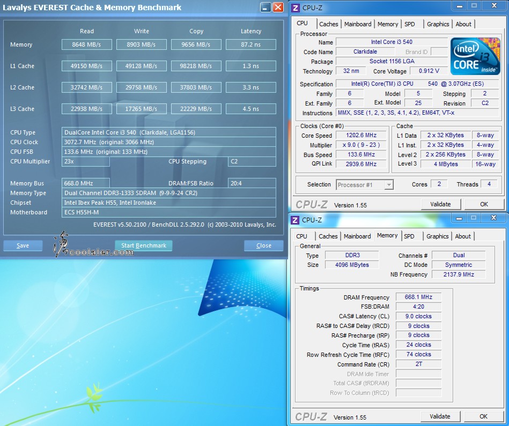Image resolution: width=509 pixels, height=426 pixels.
Task: Select the Memory Read value 8648 MB/s
Action: pos(87,44)
